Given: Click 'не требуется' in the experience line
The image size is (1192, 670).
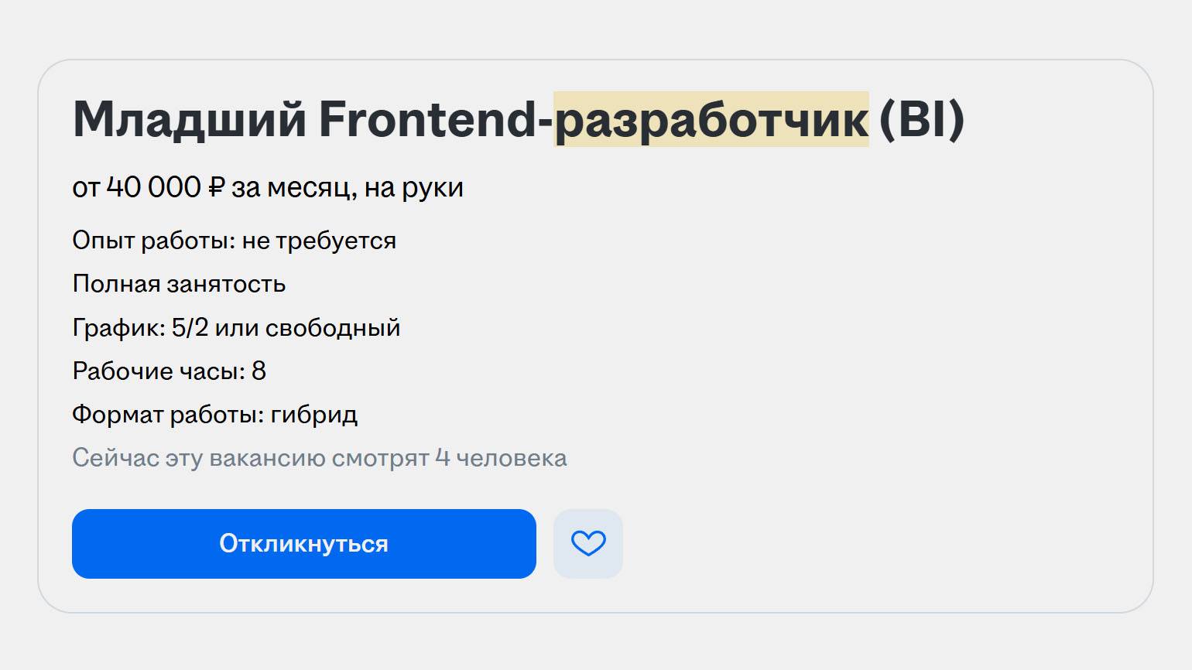Looking at the screenshot, I should coord(319,241).
